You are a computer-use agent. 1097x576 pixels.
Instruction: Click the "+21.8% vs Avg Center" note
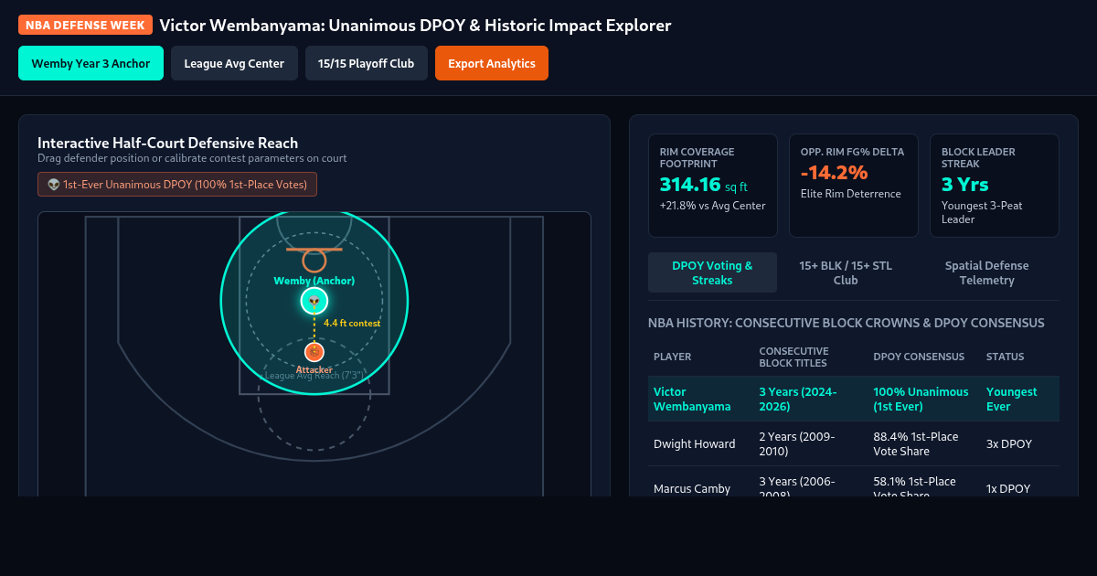tap(713, 206)
